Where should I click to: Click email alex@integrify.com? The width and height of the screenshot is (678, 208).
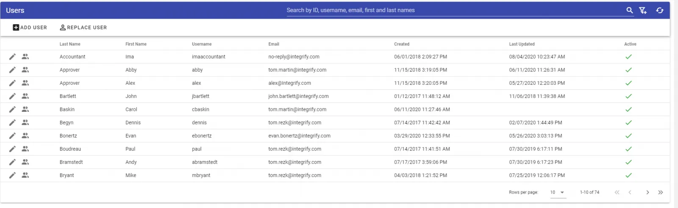tap(289, 83)
